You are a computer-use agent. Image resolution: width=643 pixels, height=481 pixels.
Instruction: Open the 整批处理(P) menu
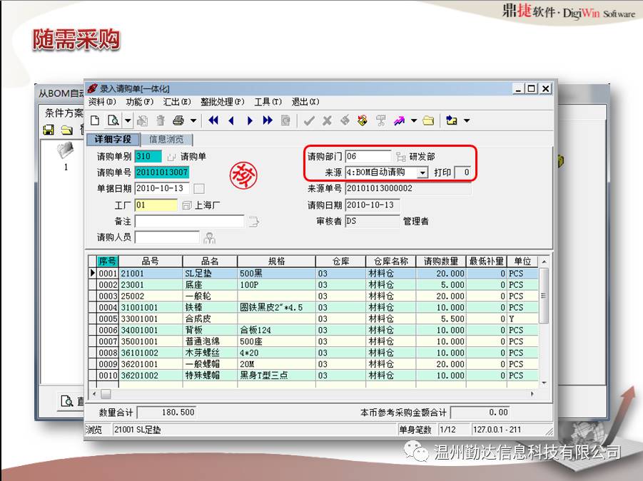(x=222, y=102)
